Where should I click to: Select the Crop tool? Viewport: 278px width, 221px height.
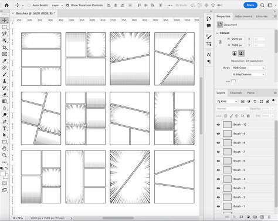click(x=4, y=48)
